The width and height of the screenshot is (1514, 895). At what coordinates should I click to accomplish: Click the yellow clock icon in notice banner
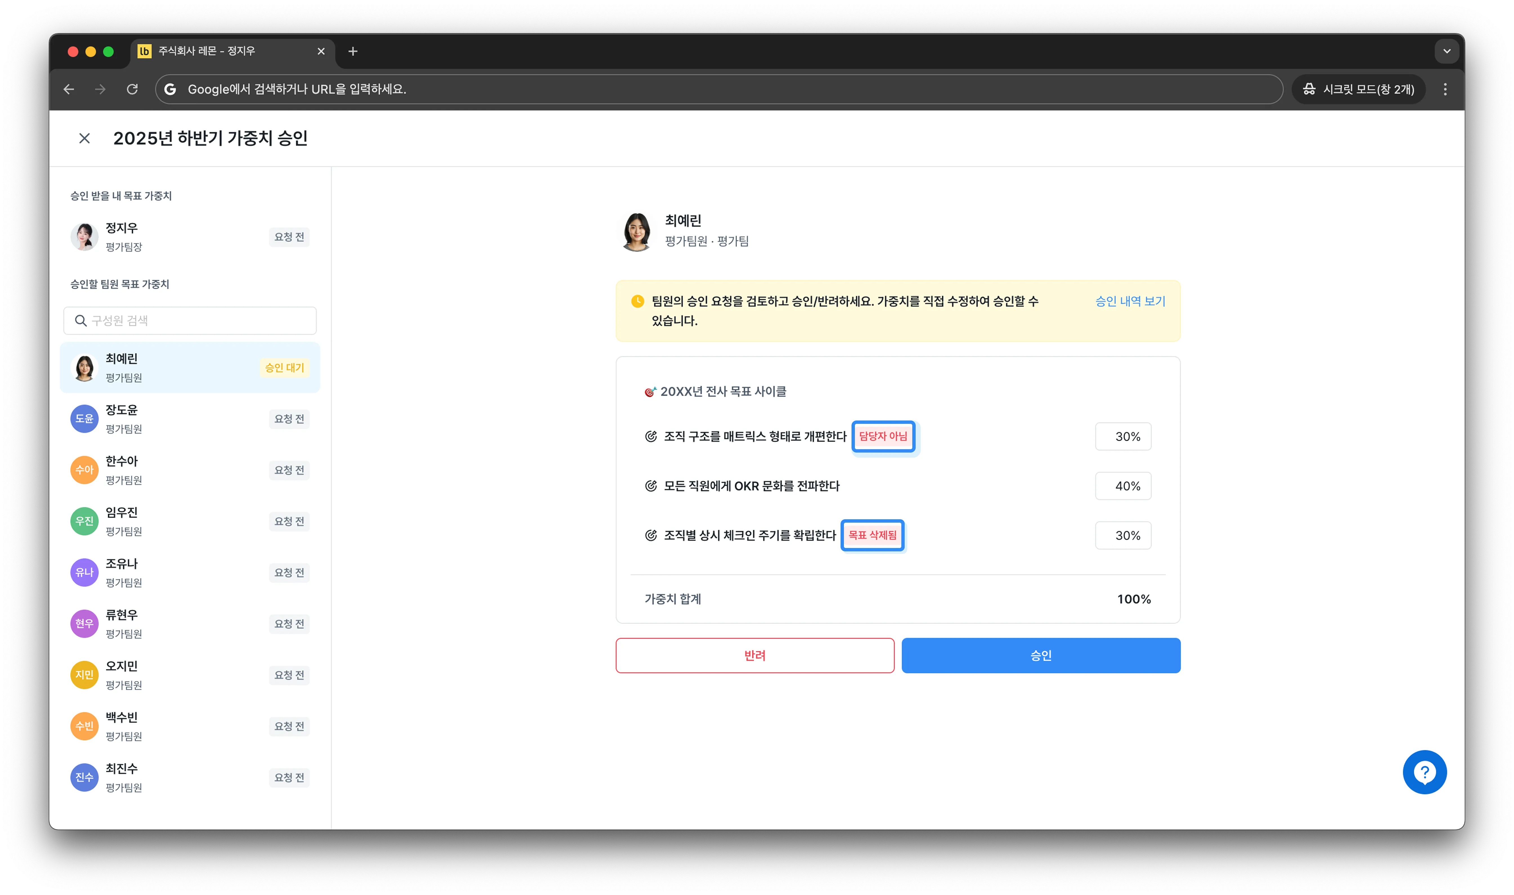[x=638, y=301]
